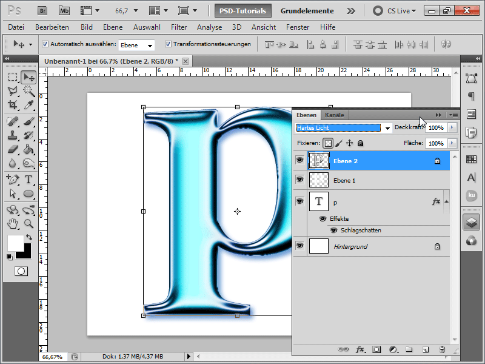Viewport: 485px width, 364px height.
Task: Select the Eyedropper tool
Action: pyautogui.click(x=28, y=105)
